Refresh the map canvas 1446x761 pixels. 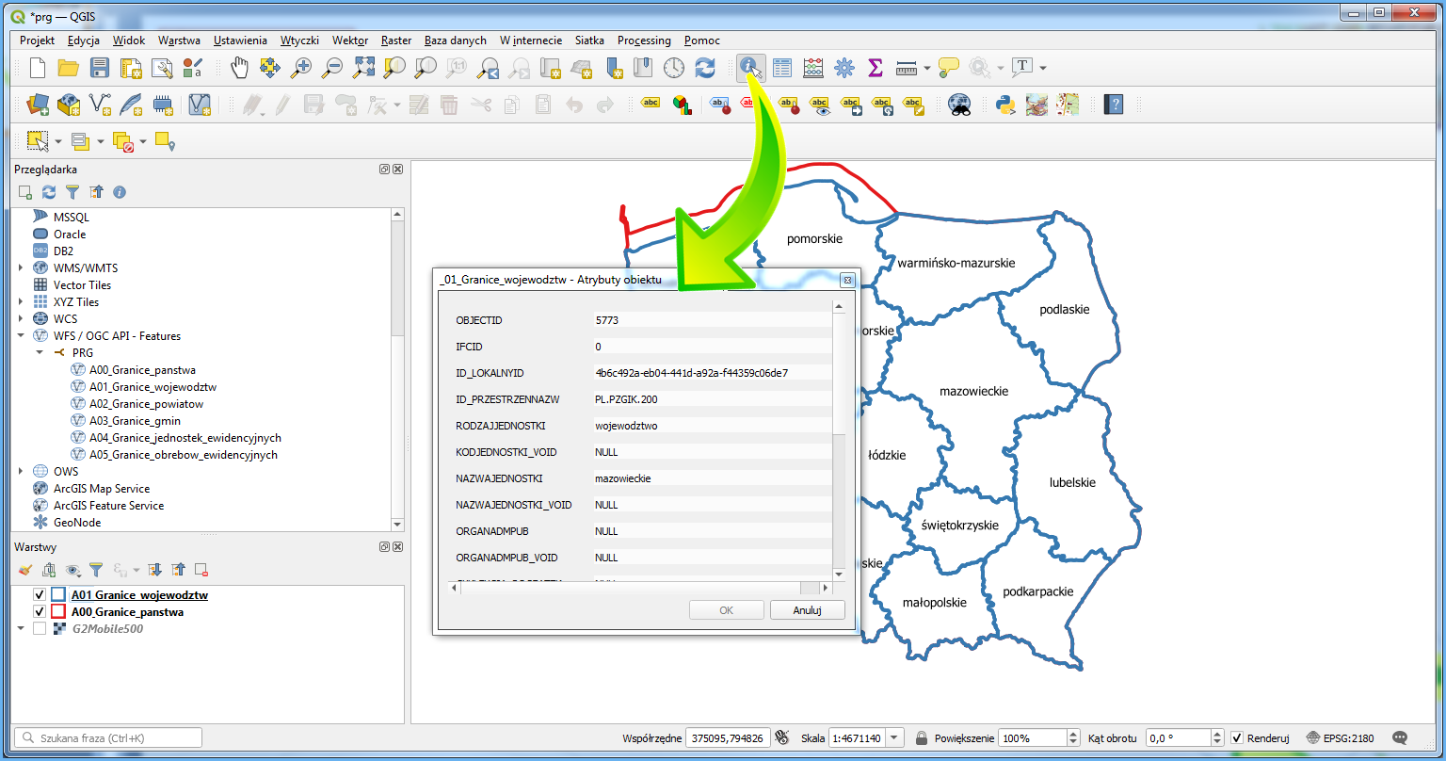pos(705,68)
